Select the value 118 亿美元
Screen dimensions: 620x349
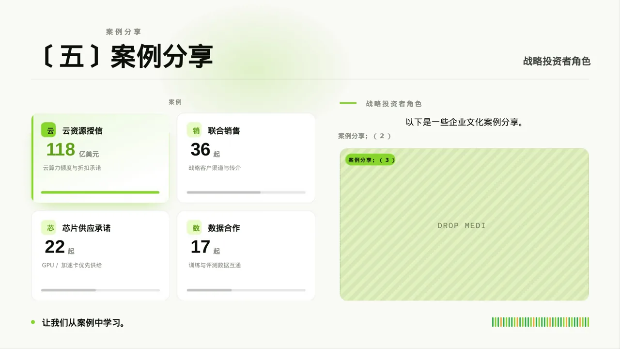pyautogui.click(x=73, y=150)
